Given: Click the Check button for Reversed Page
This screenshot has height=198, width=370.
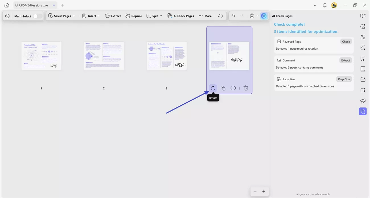Looking at the screenshot, I should click(x=346, y=41).
